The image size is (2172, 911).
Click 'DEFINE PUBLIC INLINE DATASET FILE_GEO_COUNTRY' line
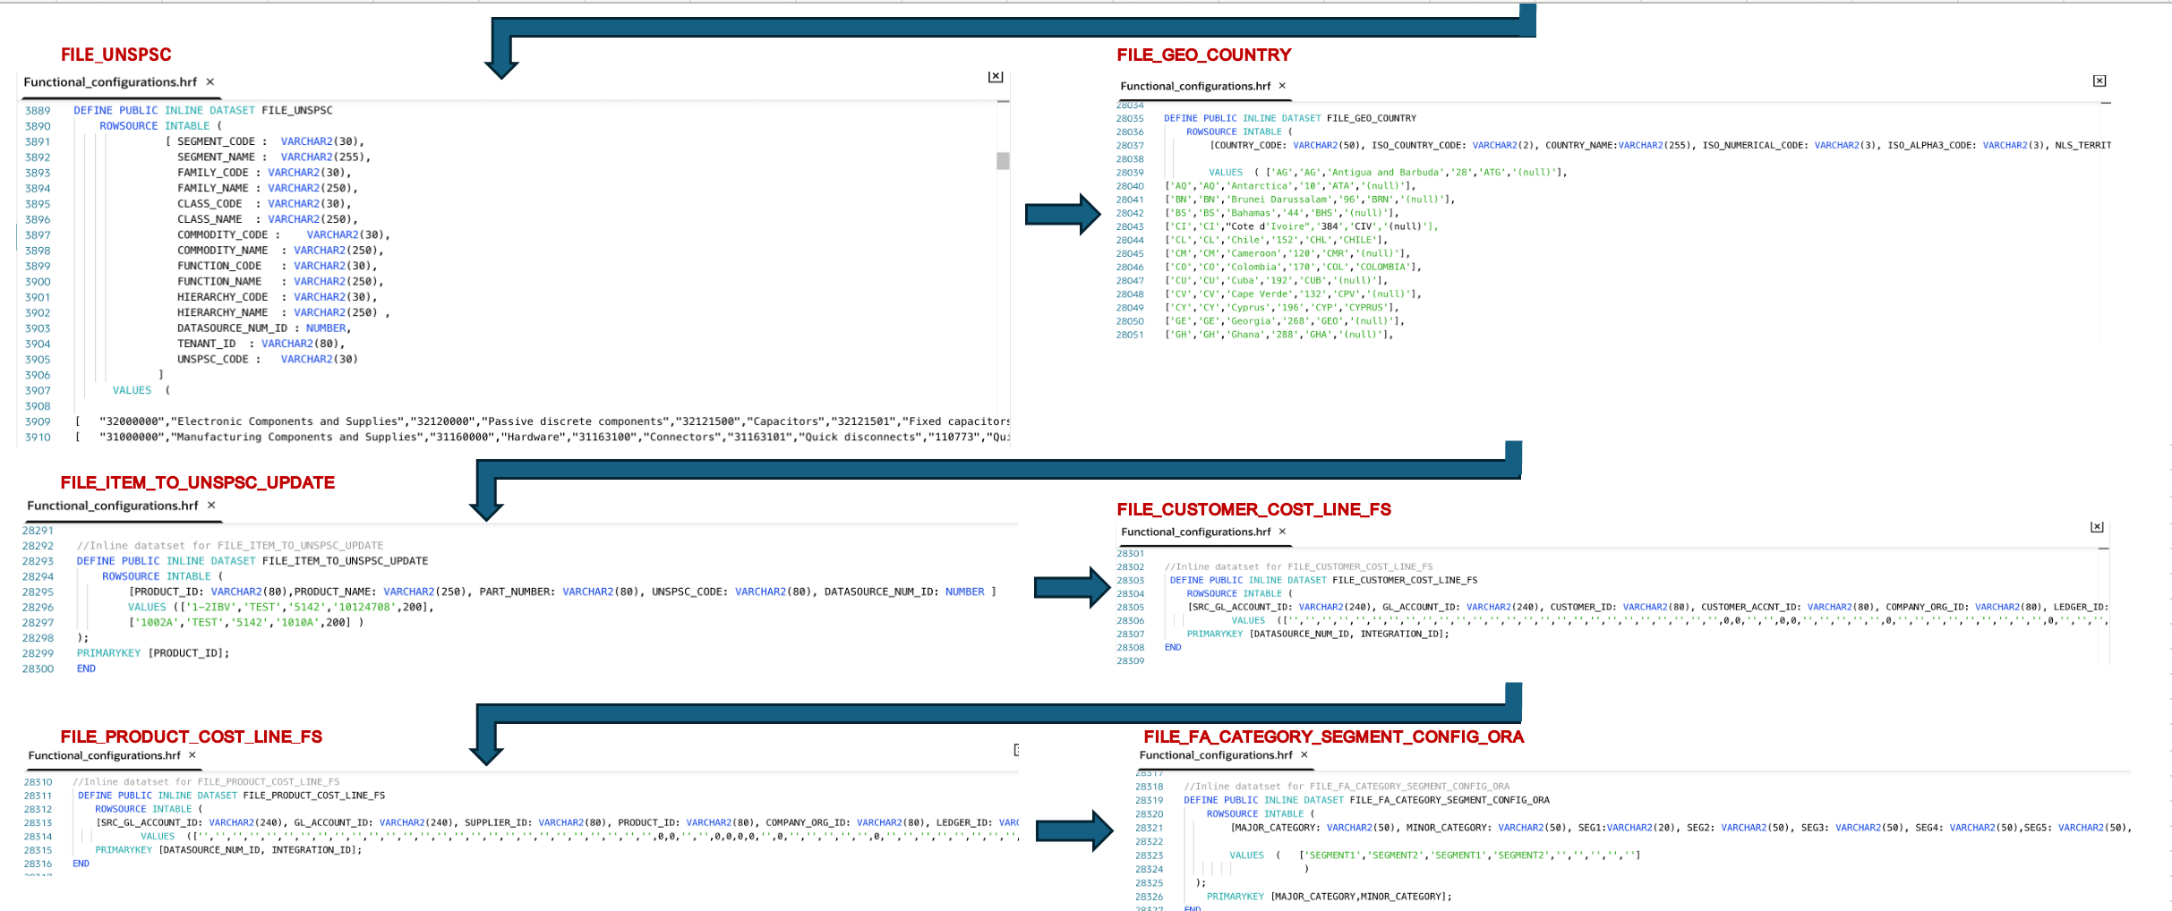1290,118
